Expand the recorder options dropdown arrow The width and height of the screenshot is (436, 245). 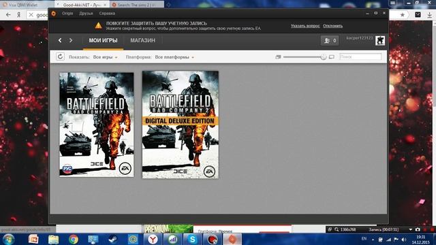point(410,230)
